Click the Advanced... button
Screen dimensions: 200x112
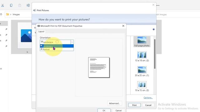(114, 103)
